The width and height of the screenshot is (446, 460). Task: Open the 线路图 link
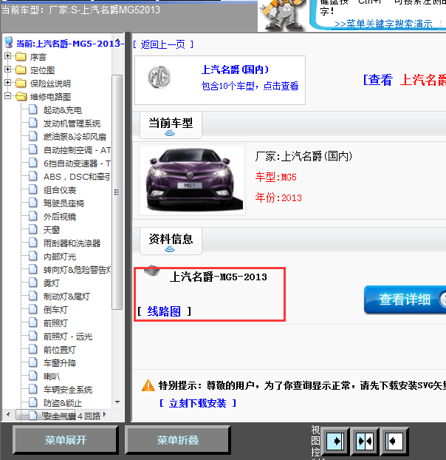click(x=164, y=311)
